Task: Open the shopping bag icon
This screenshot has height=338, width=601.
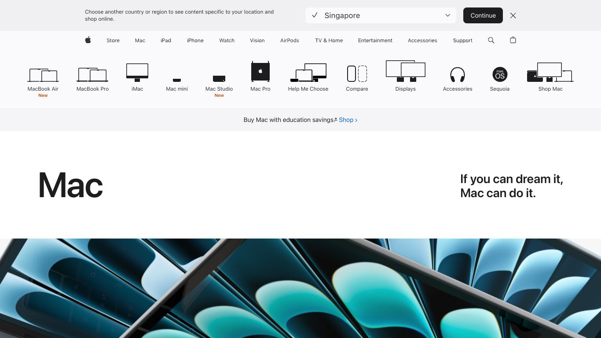Action: [513, 40]
